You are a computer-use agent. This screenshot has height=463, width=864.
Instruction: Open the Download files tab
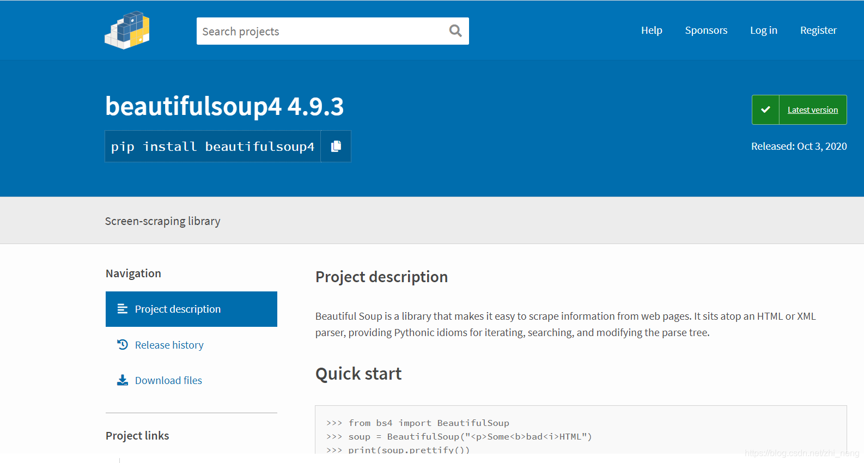168,380
